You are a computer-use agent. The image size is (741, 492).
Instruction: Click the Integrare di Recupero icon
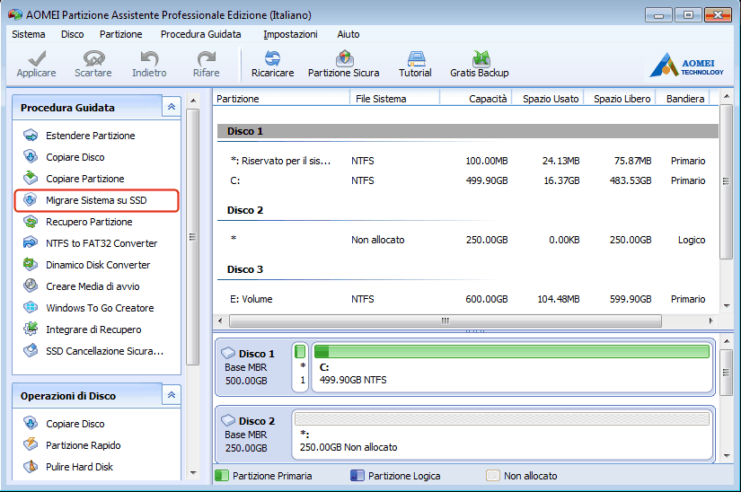(x=31, y=329)
